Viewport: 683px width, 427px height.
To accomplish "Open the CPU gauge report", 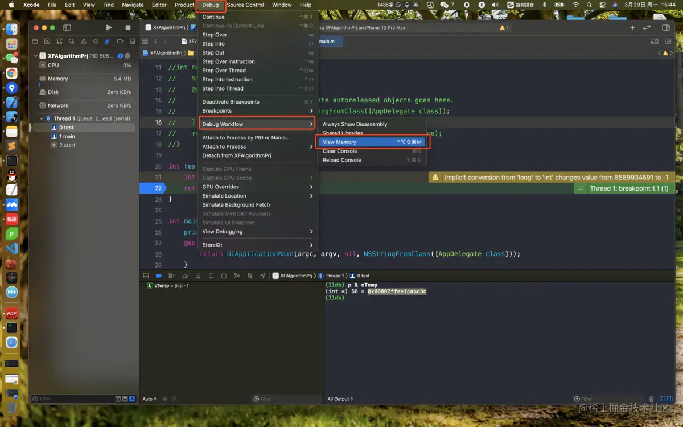I will [84, 65].
